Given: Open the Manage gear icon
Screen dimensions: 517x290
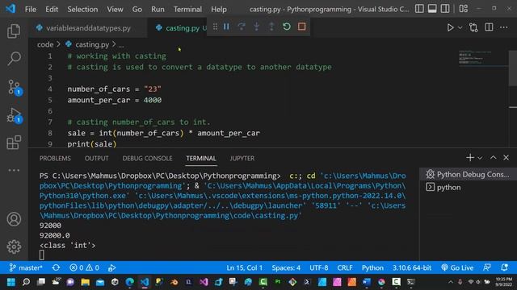Looking at the screenshot, I should point(14,246).
